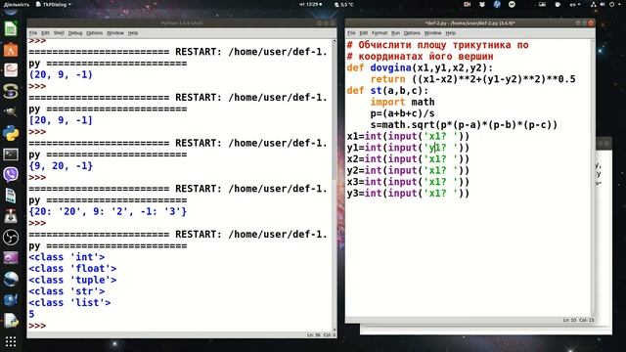Click the 'return' line in editor
Image resolution: width=626 pixels, height=352 pixels.
point(472,79)
